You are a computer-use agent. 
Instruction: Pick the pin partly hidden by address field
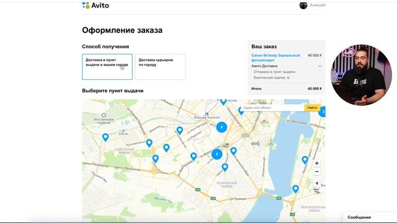(241, 111)
